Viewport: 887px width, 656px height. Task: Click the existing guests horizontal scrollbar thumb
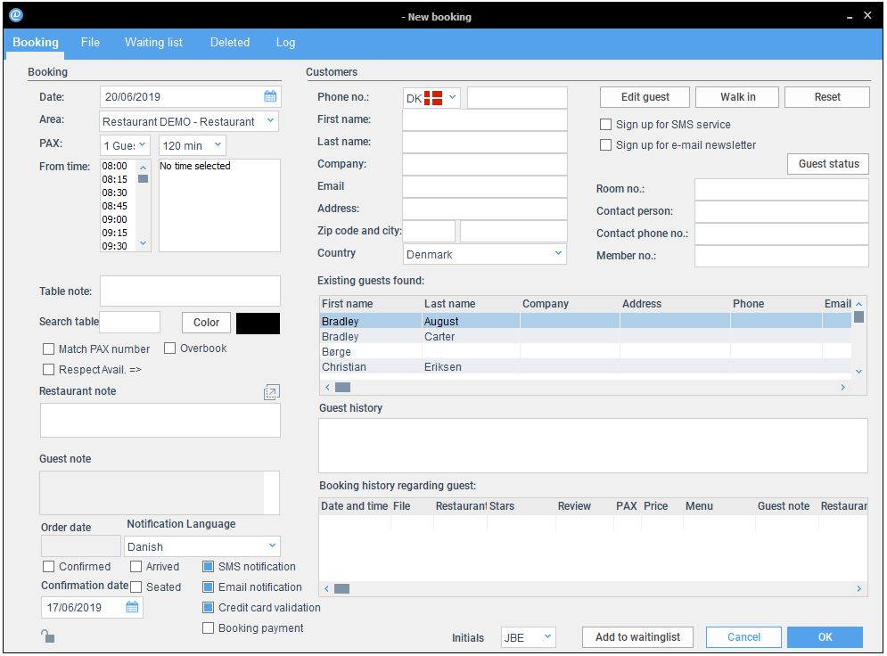(343, 388)
